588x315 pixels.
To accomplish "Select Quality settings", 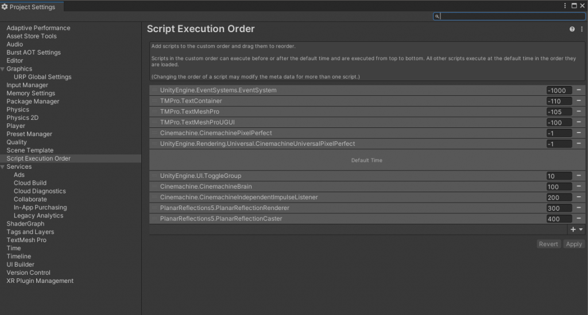I will pos(17,142).
